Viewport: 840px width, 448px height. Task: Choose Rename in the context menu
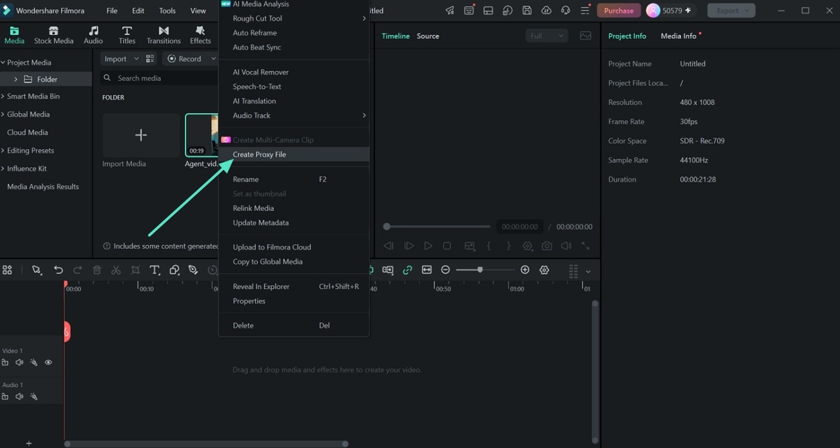294,179
